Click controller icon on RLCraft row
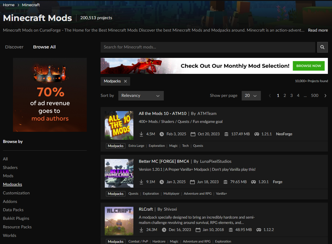The width and height of the screenshot is (332, 244). point(259,230)
